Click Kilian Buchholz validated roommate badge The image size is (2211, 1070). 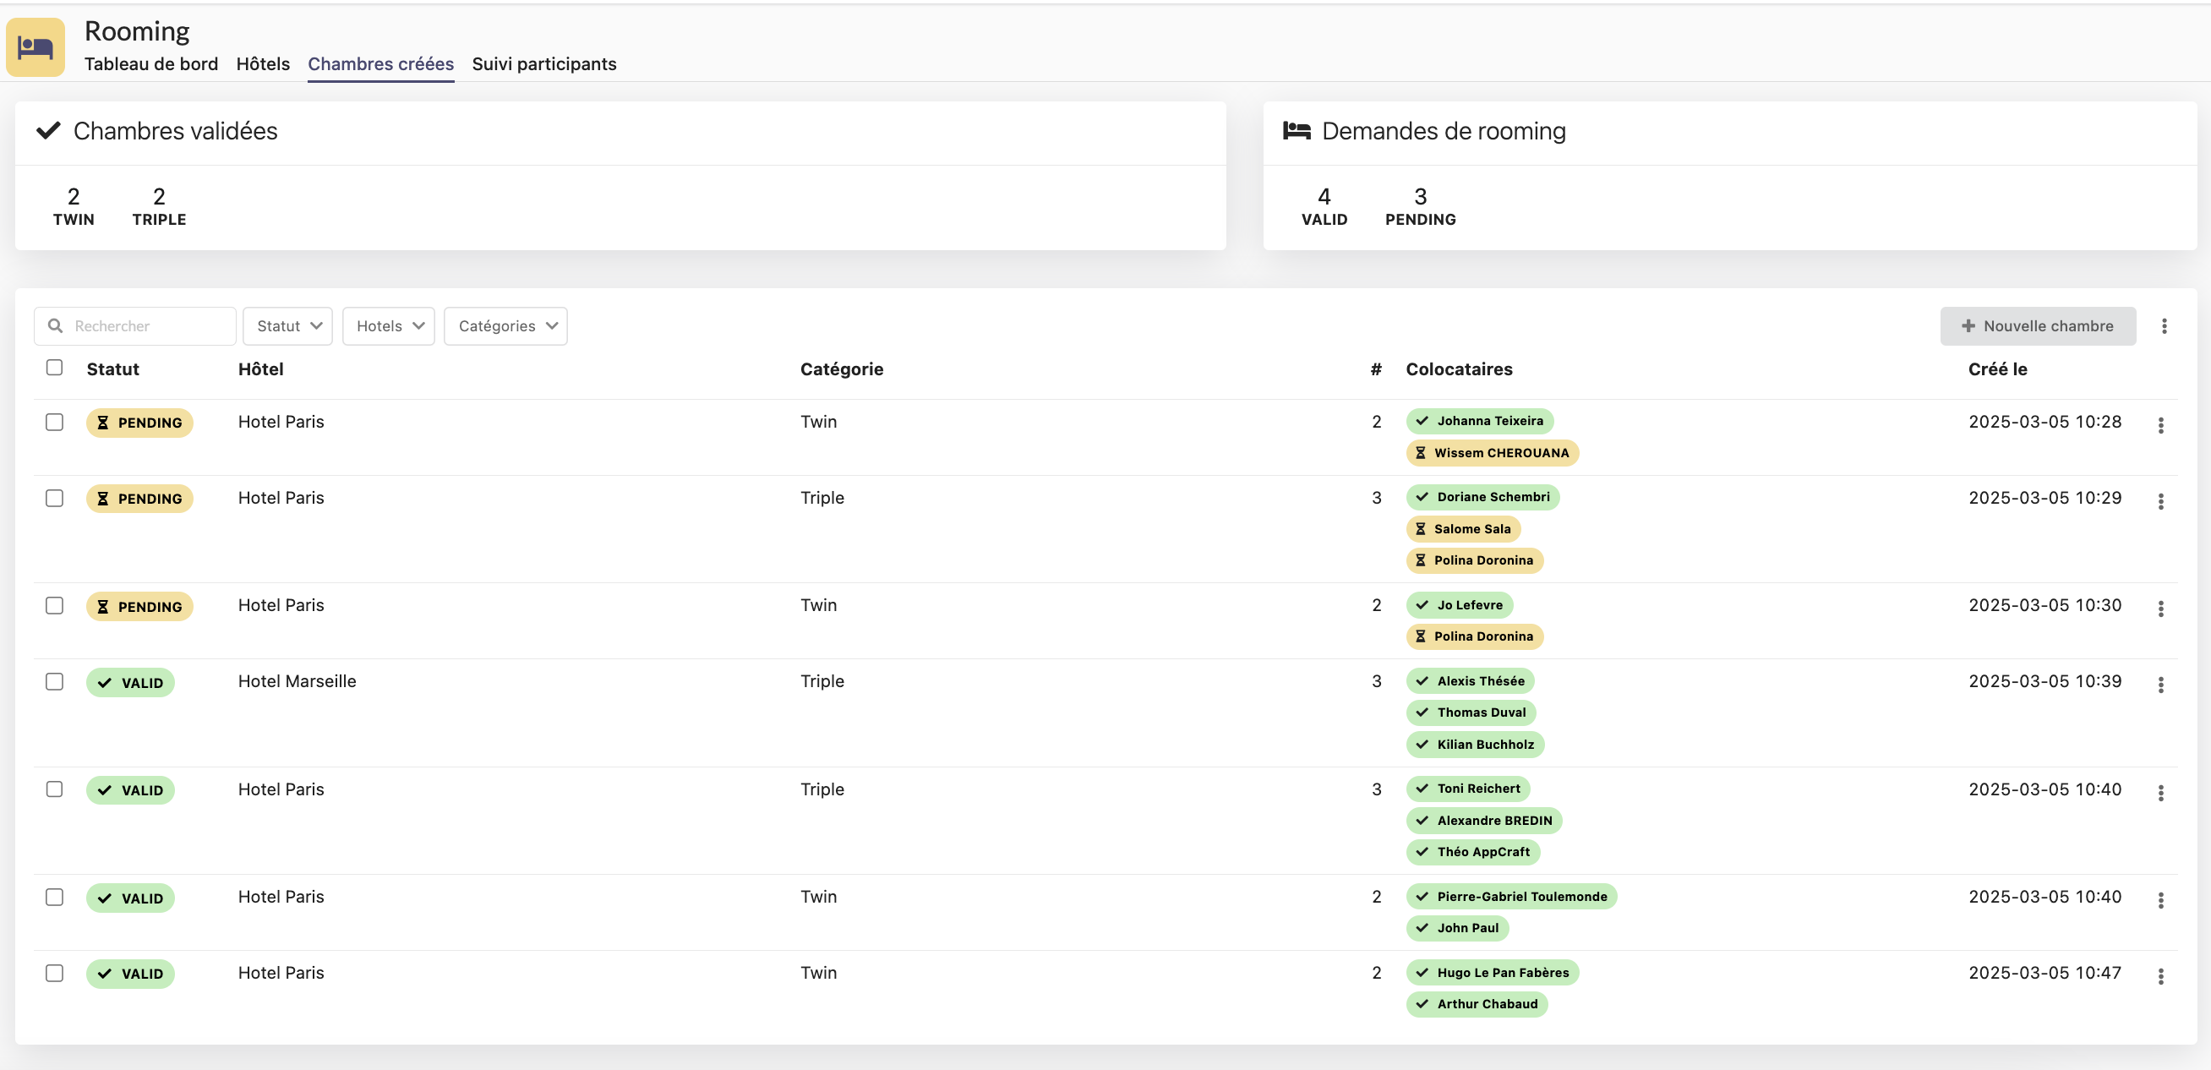(1476, 744)
